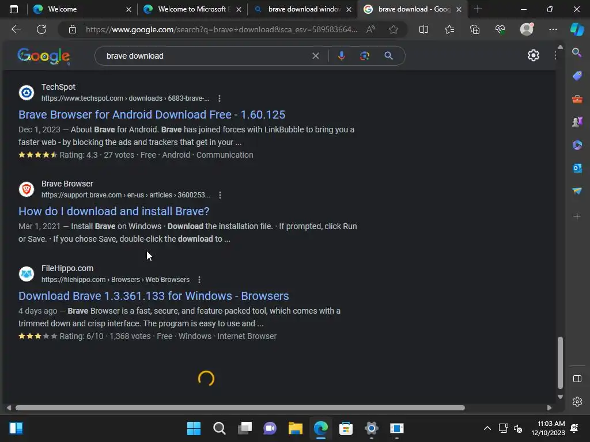Click TechSpot site name
The width and height of the screenshot is (590, 442).
click(58, 87)
